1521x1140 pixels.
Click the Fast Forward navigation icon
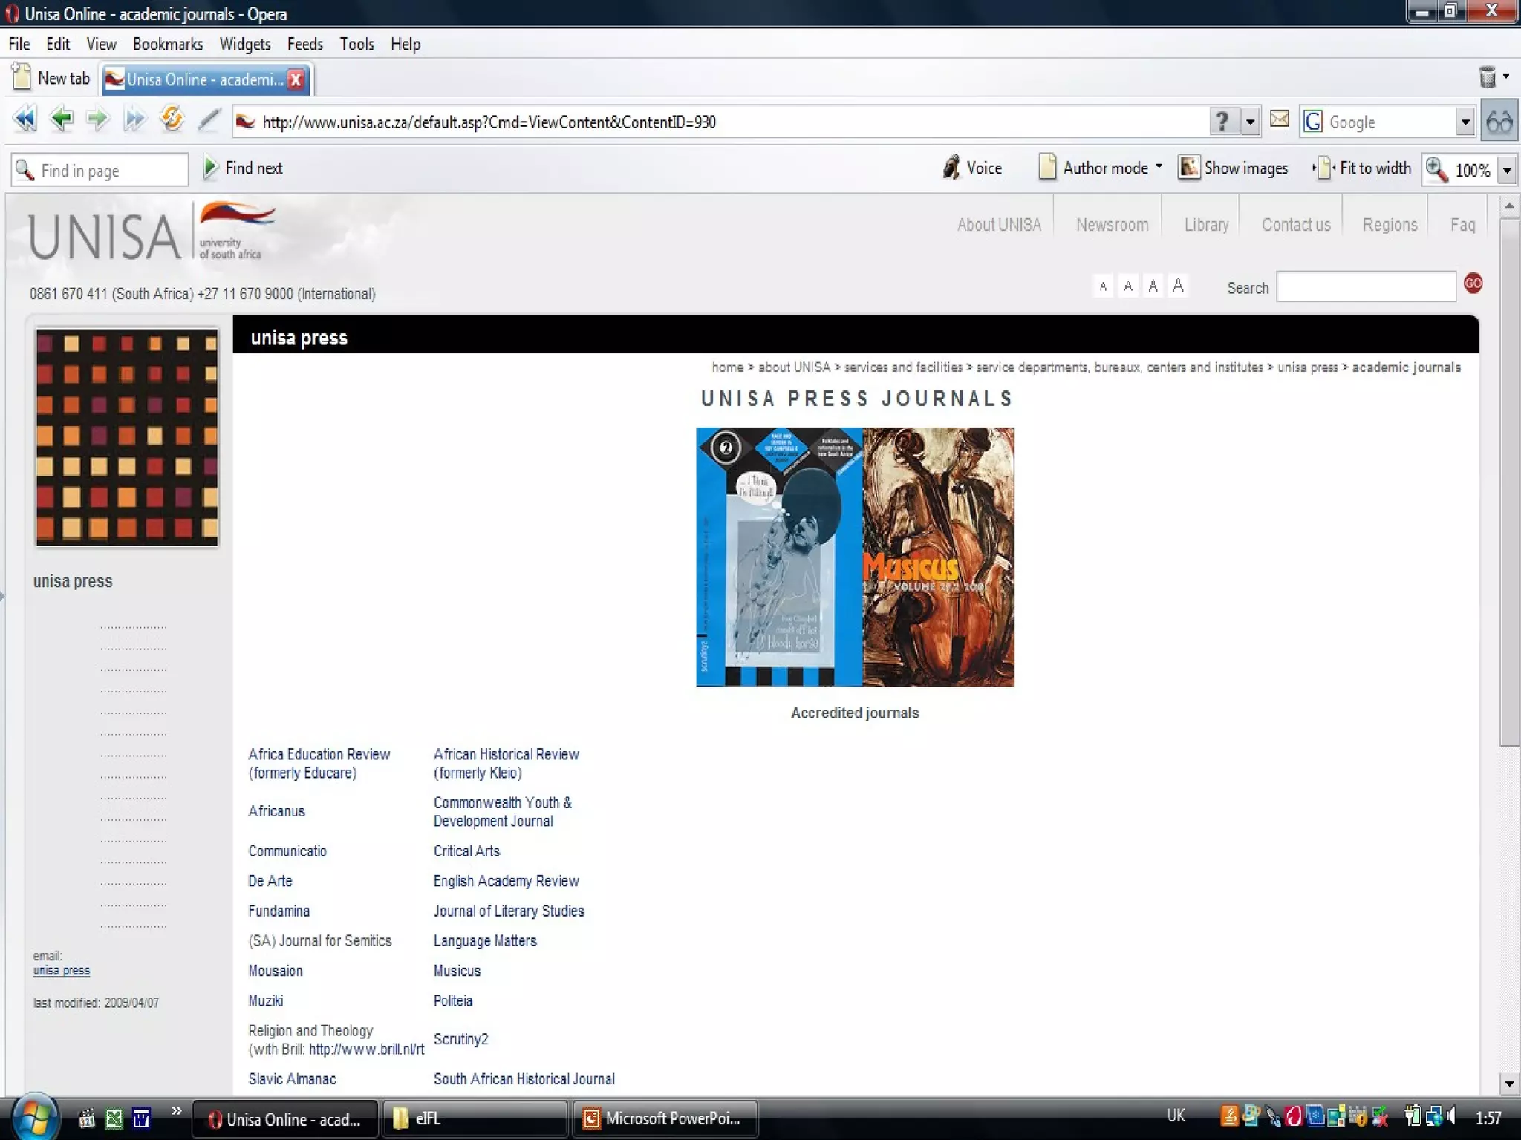point(135,119)
